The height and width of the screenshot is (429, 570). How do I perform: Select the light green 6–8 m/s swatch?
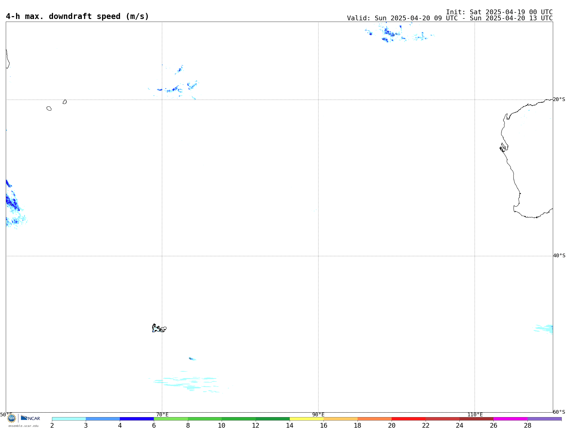[x=171, y=419]
